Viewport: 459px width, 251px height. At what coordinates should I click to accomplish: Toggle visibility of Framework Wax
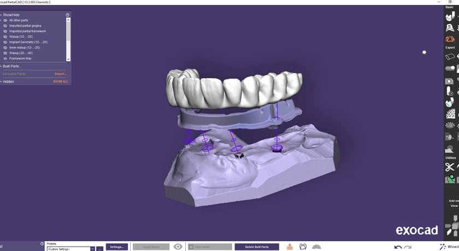[x=5, y=58]
